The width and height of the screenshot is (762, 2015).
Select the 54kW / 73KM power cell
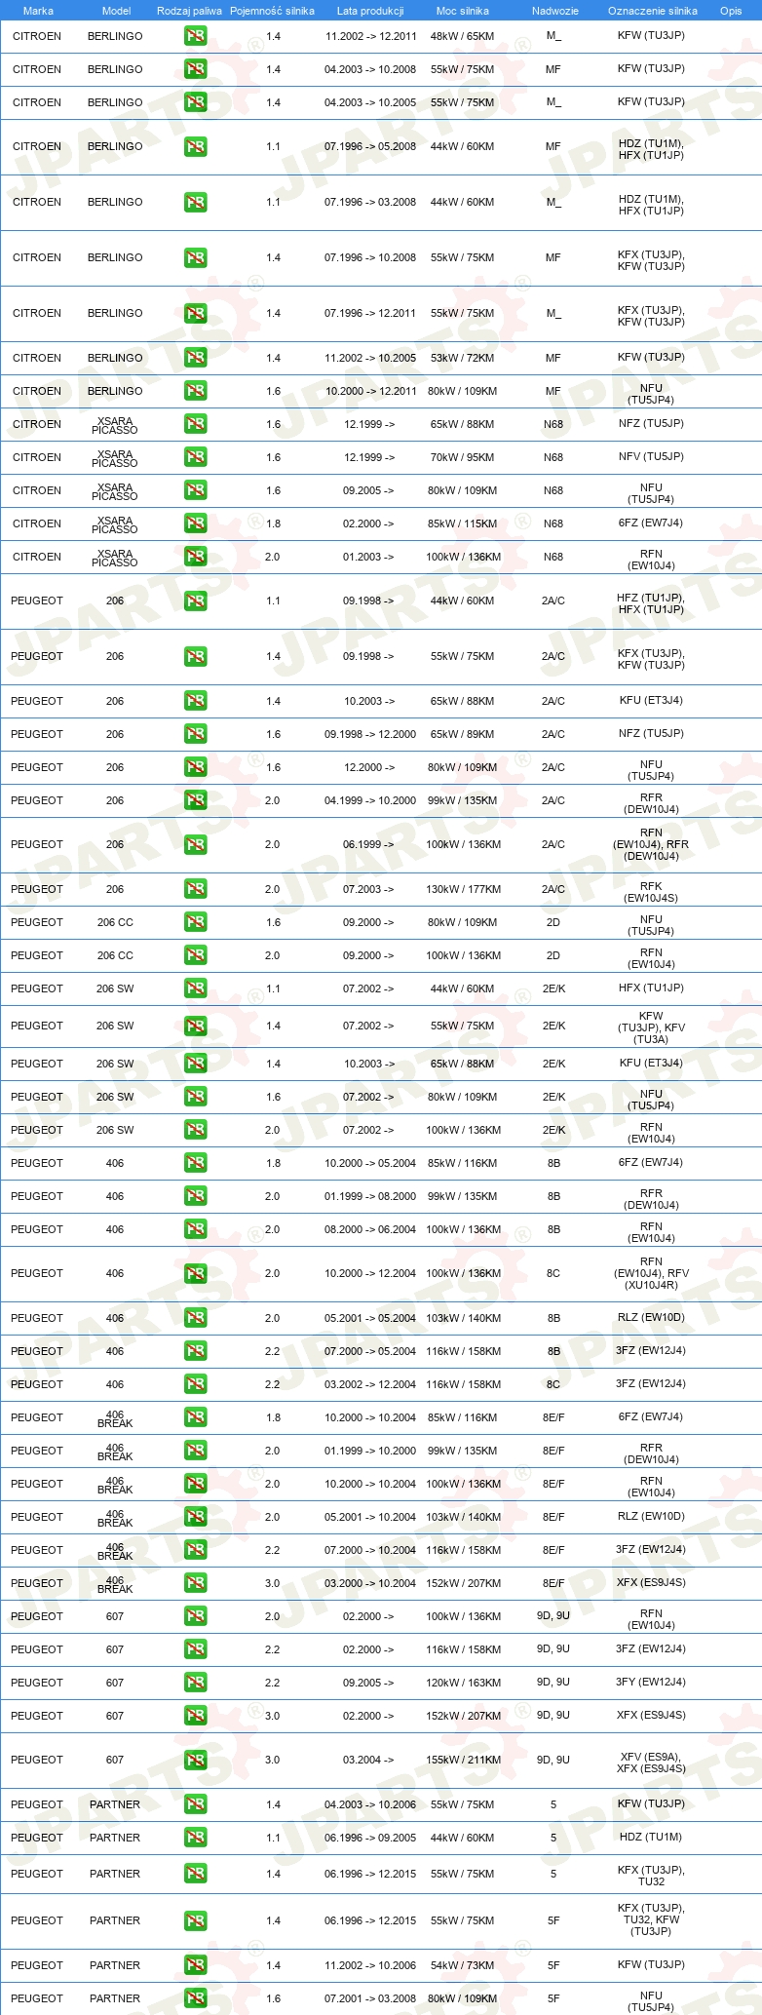(x=462, y=1965)
